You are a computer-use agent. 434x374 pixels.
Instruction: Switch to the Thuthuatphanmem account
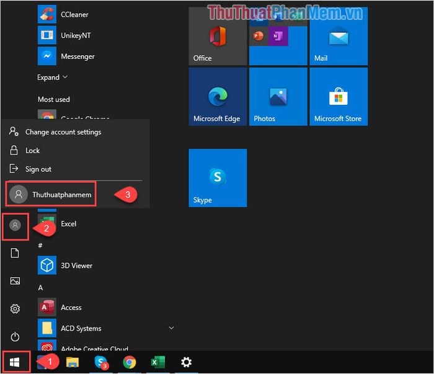51,194
